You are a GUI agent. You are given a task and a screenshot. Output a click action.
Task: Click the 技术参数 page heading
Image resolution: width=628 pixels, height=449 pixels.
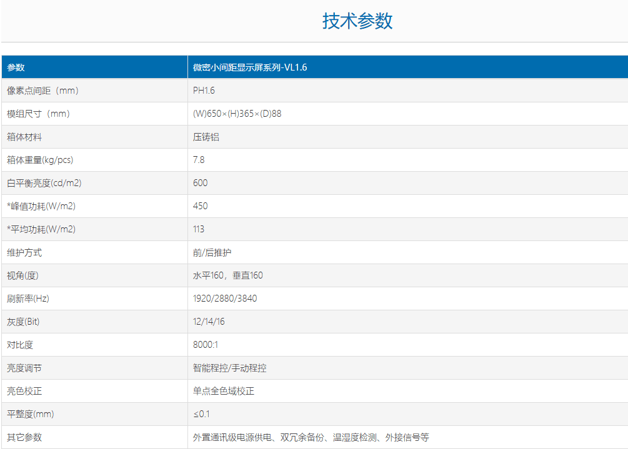pos(357,21)
